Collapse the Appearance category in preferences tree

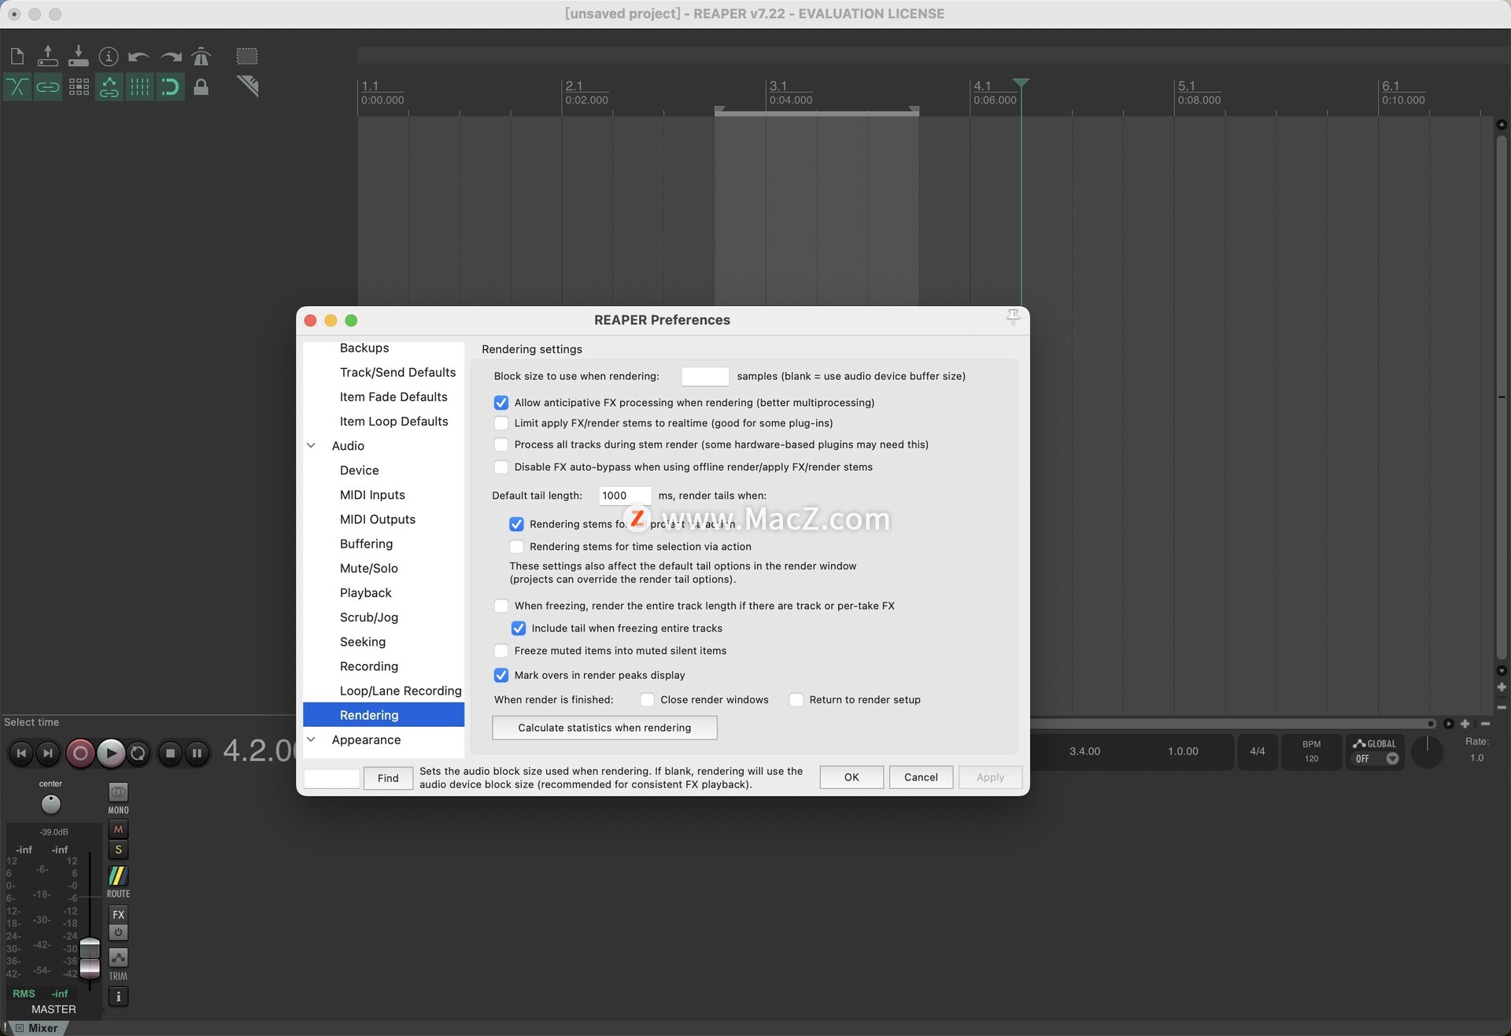pos(312,740)
